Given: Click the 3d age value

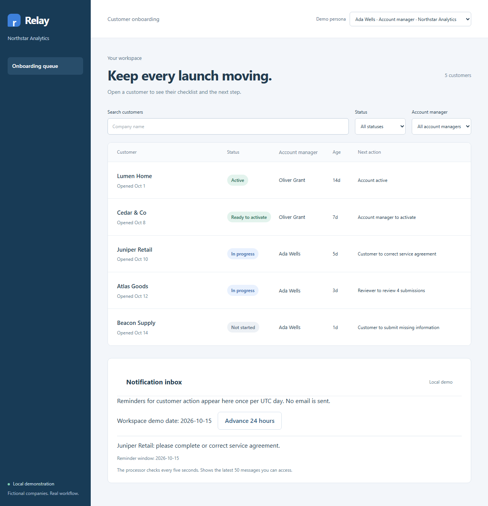Looking at the screenshot, I should pyautogui.click(x=335, y=291).
